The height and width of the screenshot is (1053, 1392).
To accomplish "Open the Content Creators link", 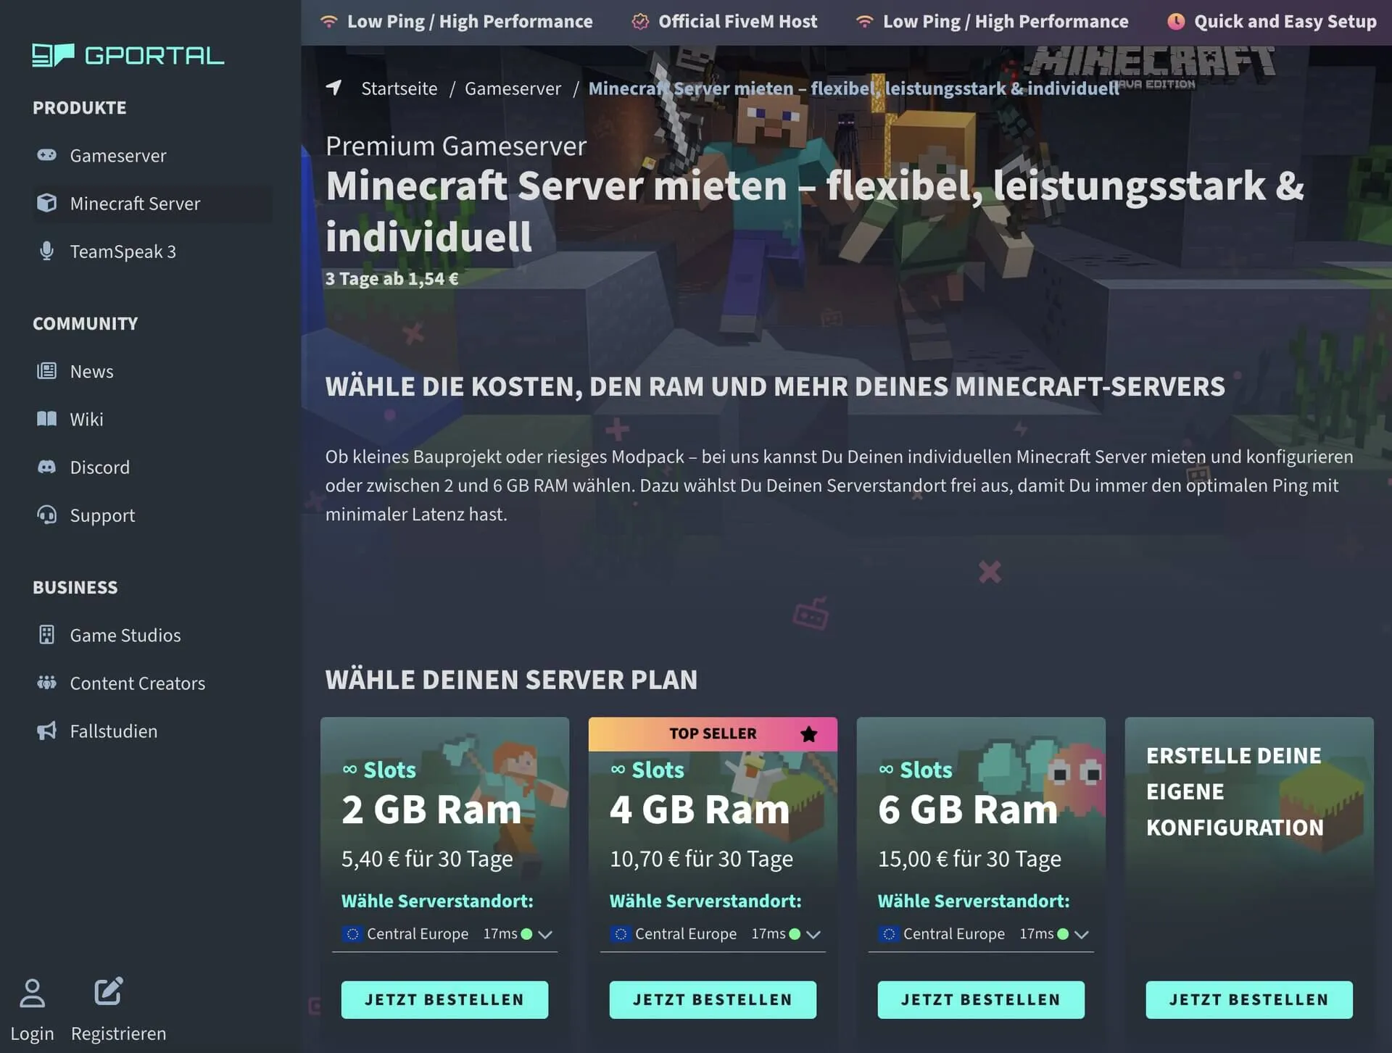I will 153,683.
